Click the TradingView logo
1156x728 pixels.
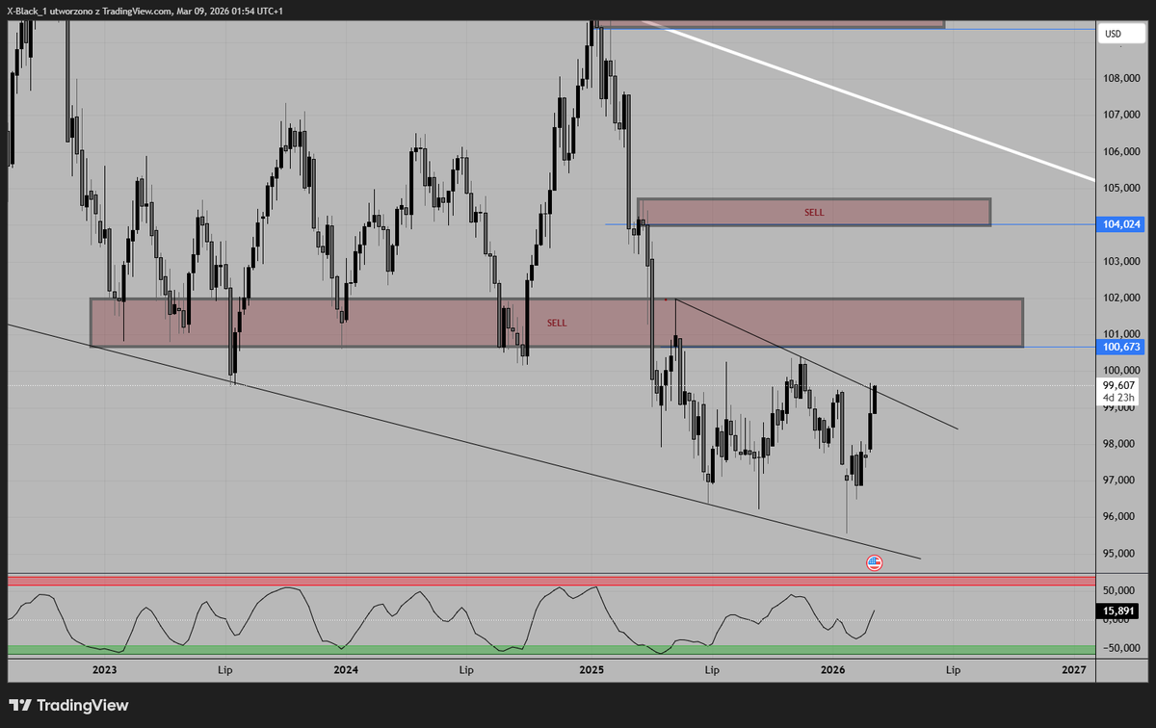pyautogui.click(x=67, y=706)
